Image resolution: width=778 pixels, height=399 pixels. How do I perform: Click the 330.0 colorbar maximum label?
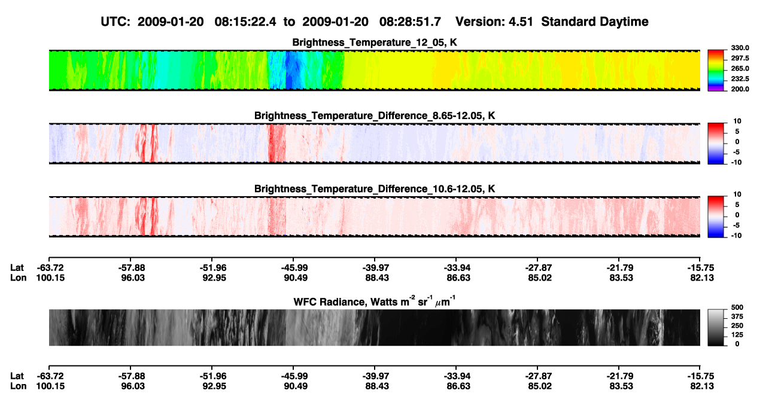(x=740, y=48)
